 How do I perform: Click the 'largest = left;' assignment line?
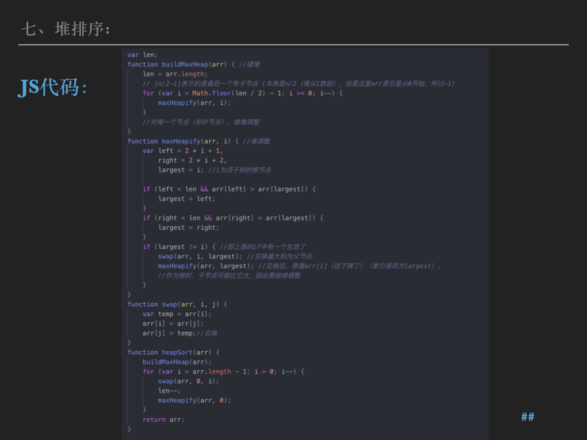click(x=186, y=199)
